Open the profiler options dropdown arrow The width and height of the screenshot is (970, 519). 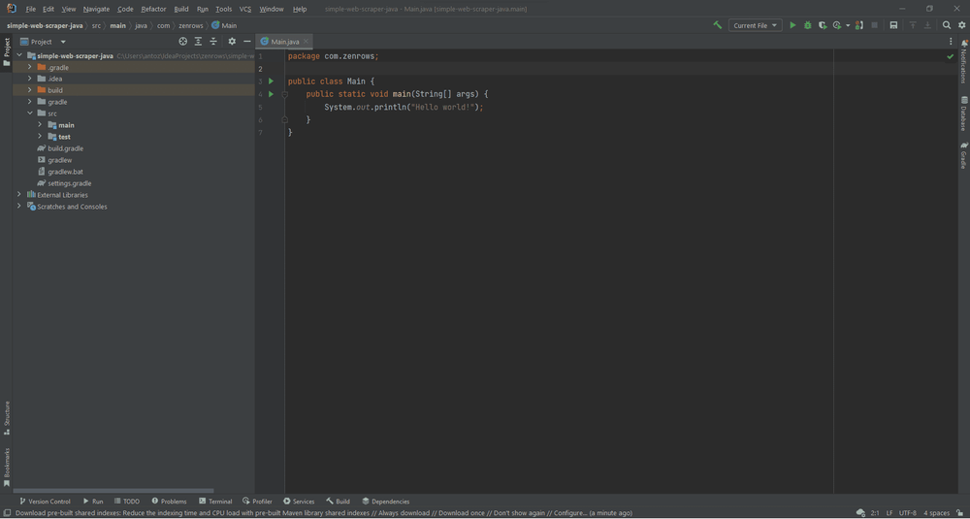click(848, 25)
